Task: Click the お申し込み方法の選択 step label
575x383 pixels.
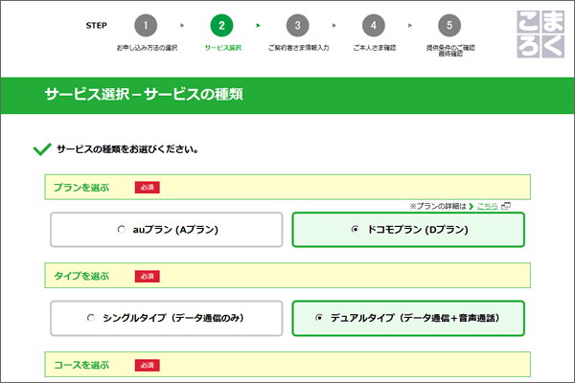Action: point(147,48)
